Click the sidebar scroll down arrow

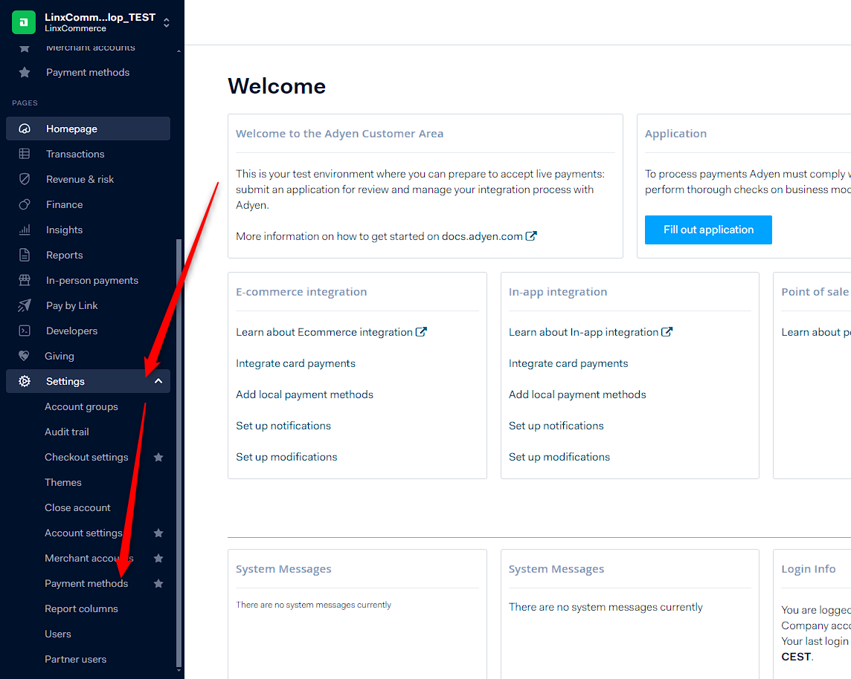click(179, 672)
